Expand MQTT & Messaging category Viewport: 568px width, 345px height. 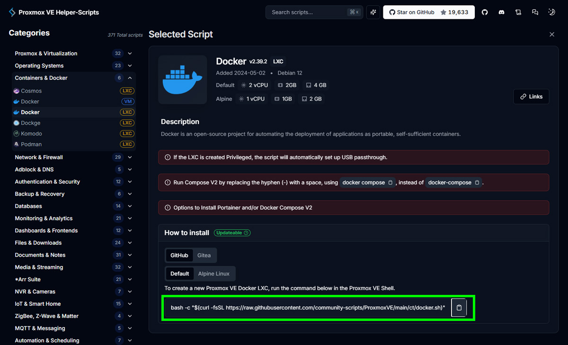74,328
